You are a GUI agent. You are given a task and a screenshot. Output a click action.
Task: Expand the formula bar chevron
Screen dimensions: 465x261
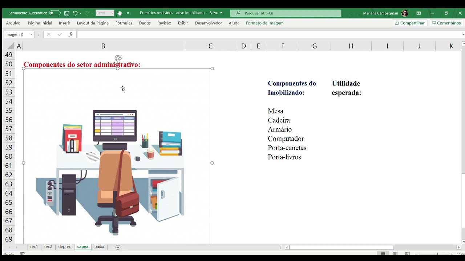click(462, 34)
